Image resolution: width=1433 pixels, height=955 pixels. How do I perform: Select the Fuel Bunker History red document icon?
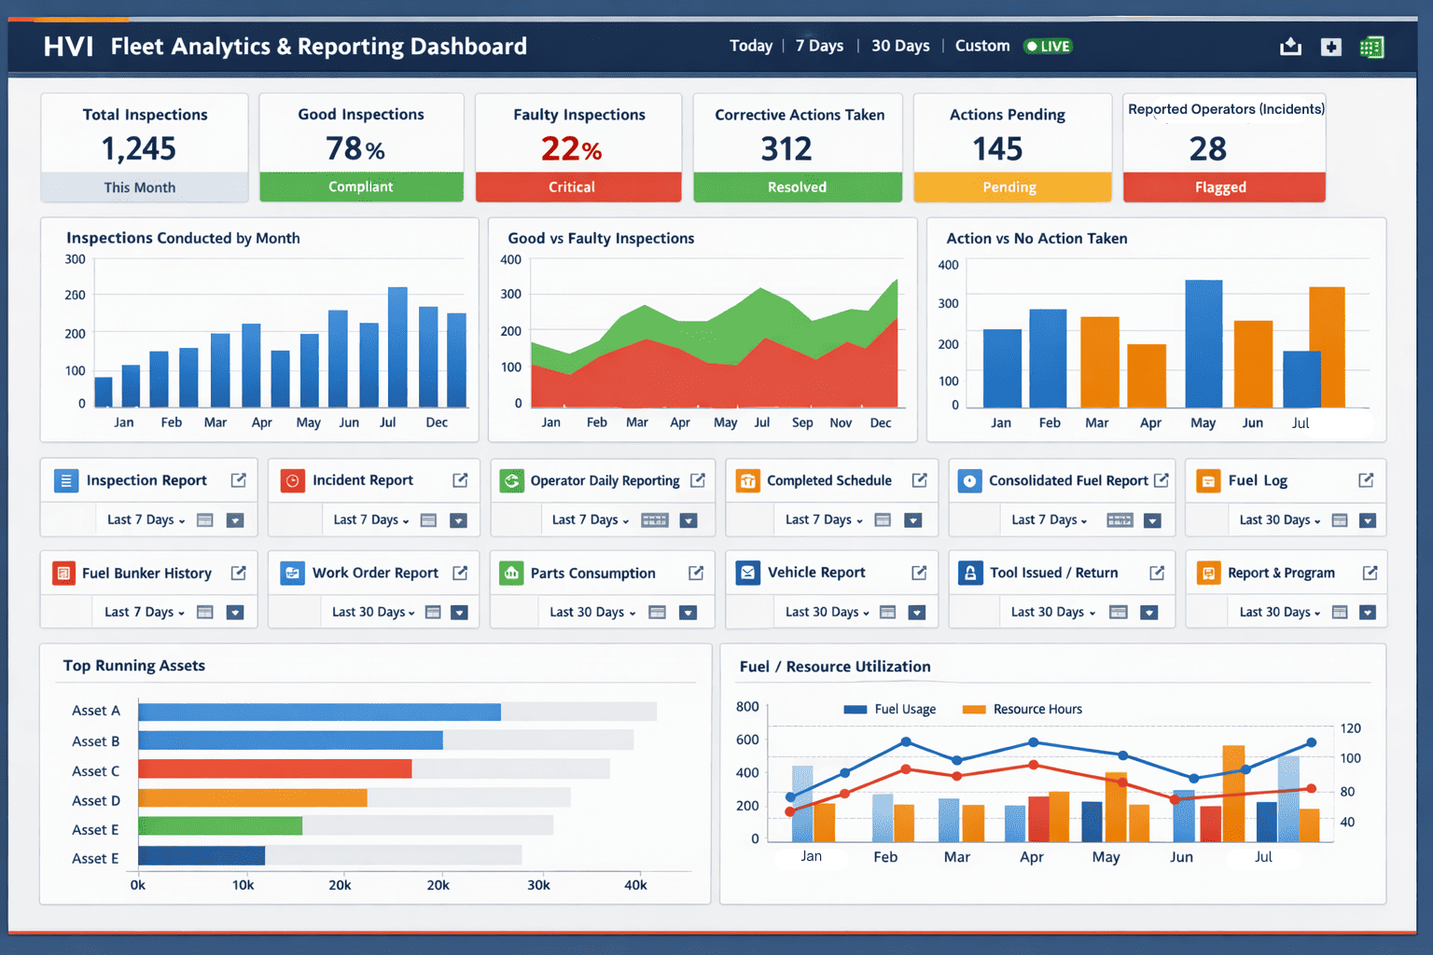coord(63,573)
